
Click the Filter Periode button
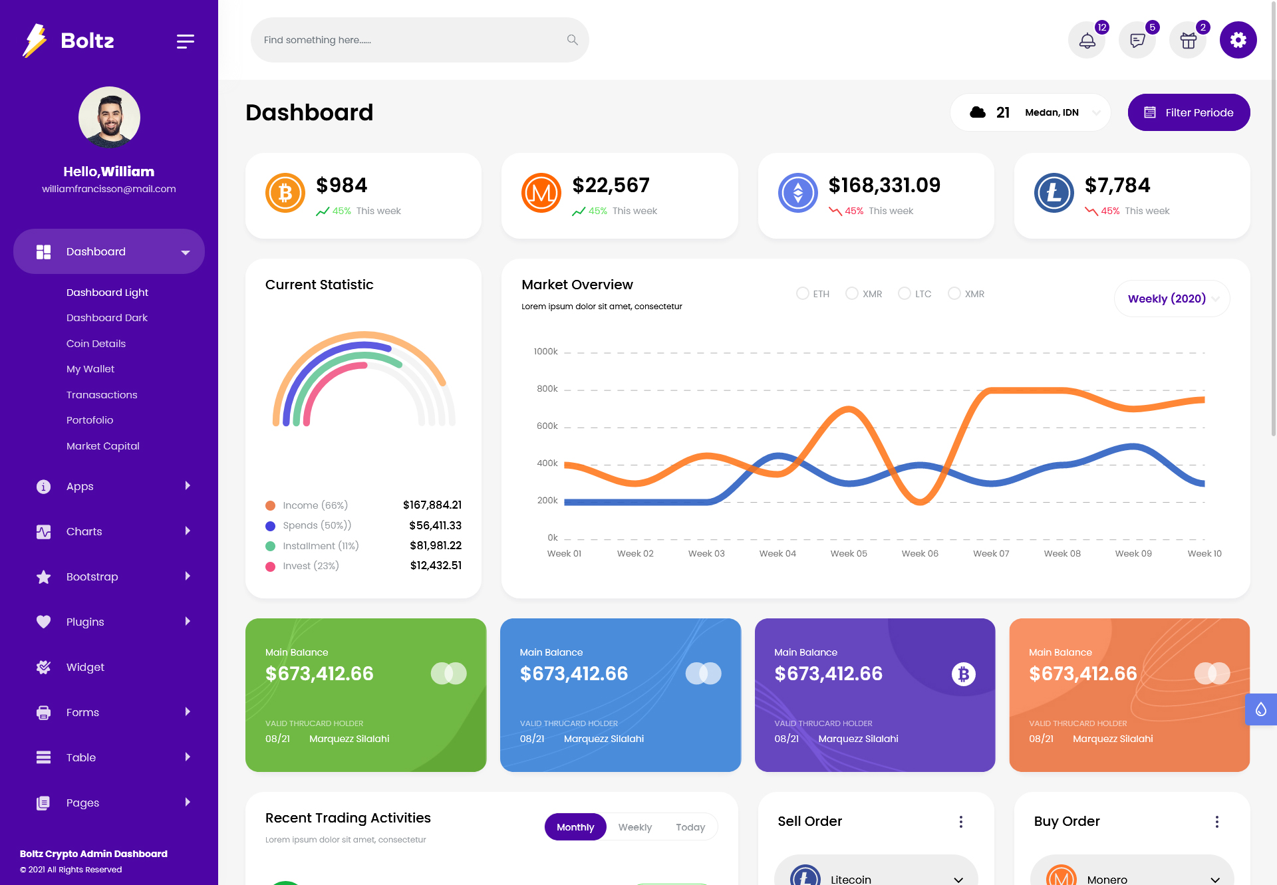(x=1189, y=112)
